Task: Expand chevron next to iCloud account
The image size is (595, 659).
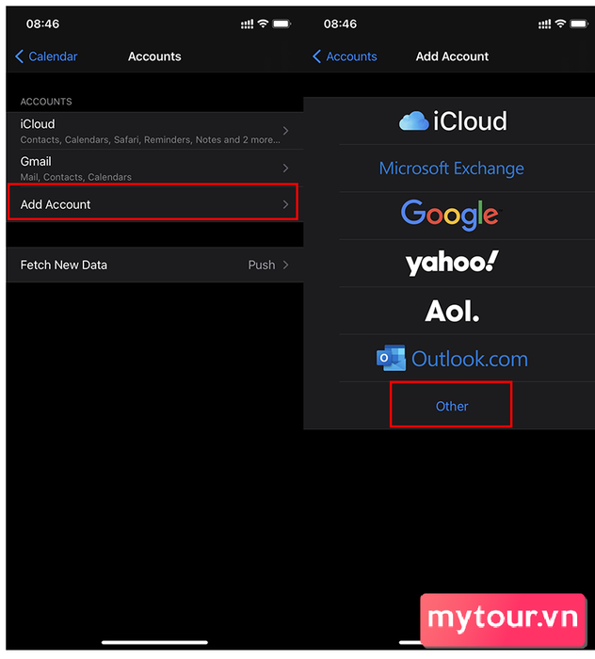Action: (286, 131)
